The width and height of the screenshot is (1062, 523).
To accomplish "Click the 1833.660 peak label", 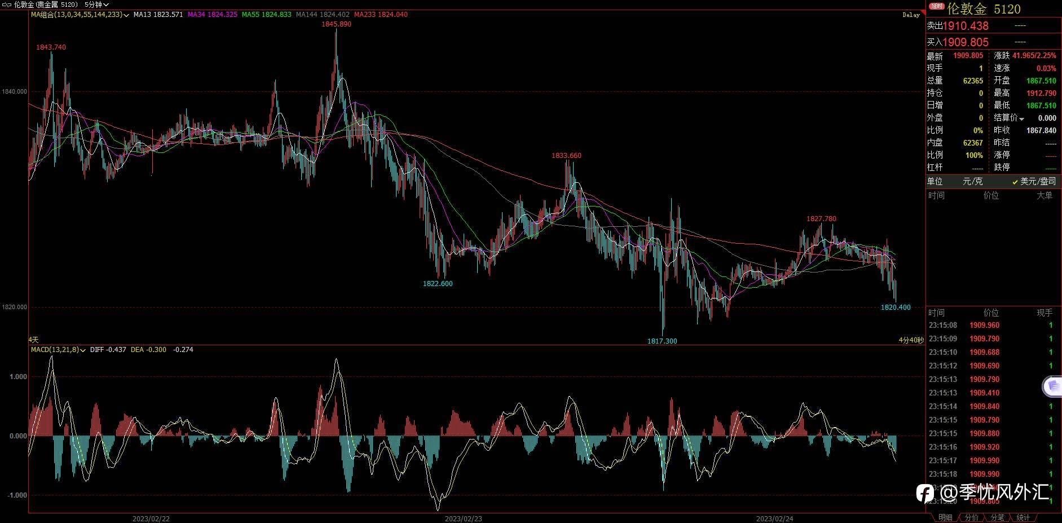I will coord(566,156).
